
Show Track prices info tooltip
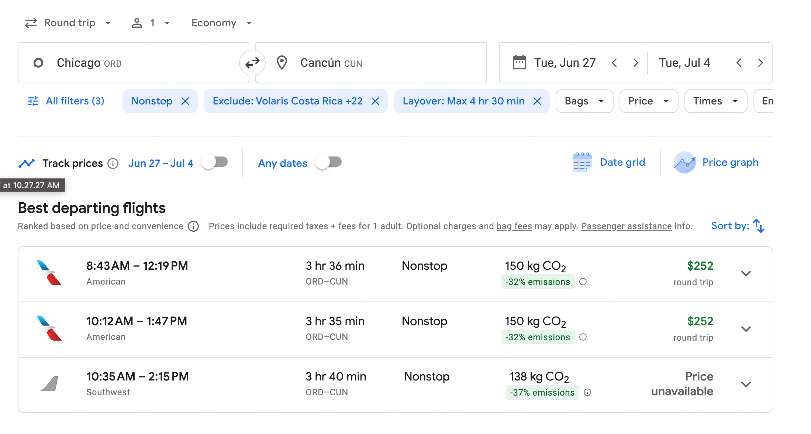113,163
